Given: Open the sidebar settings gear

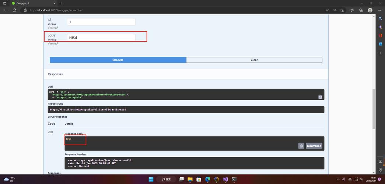Looking at the screenshot, I should (x=380, y=170).
